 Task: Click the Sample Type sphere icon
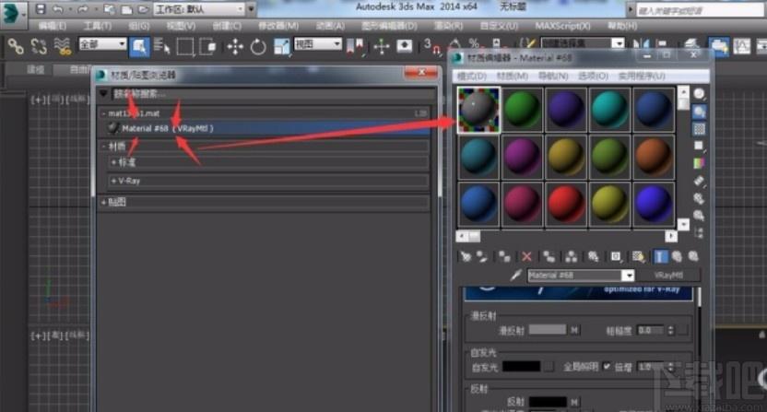coord(700,94)
